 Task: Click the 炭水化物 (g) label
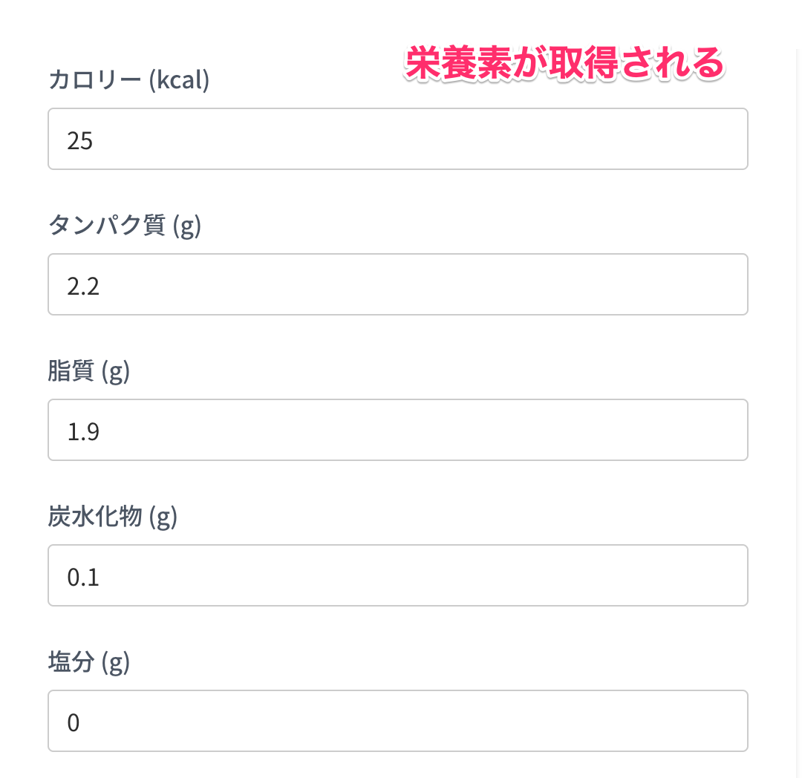click(x=113, y=516)
